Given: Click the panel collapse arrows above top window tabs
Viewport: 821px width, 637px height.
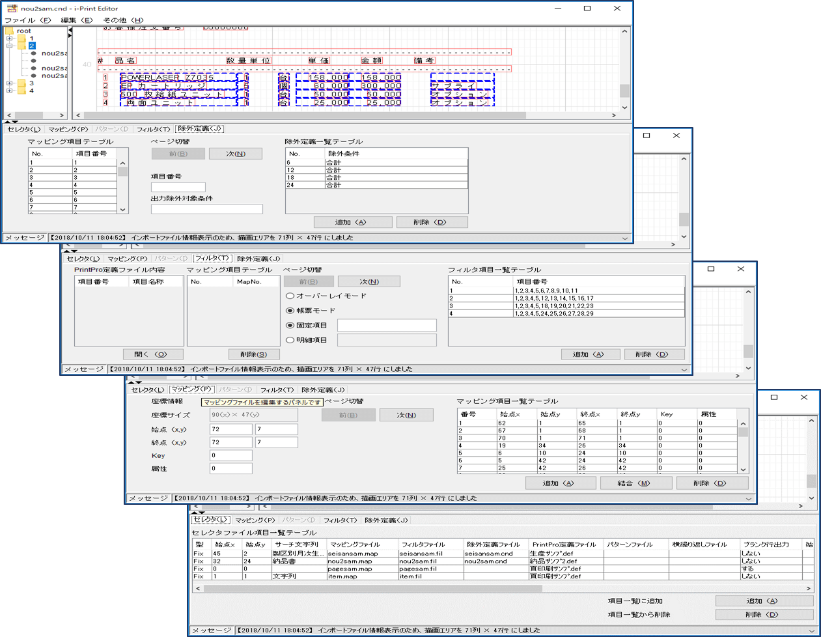Looking at the screenshot, I should [x=11, y=122].
